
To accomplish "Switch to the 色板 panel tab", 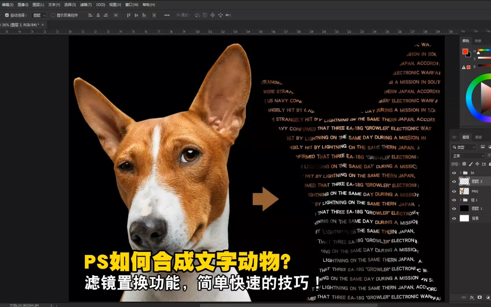I will point(478,41).
